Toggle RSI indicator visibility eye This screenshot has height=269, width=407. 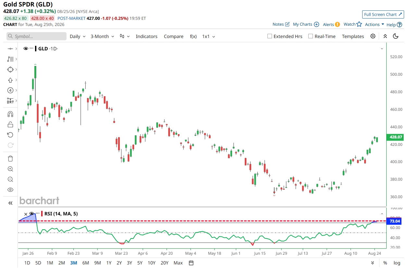[x=32, y=214]
